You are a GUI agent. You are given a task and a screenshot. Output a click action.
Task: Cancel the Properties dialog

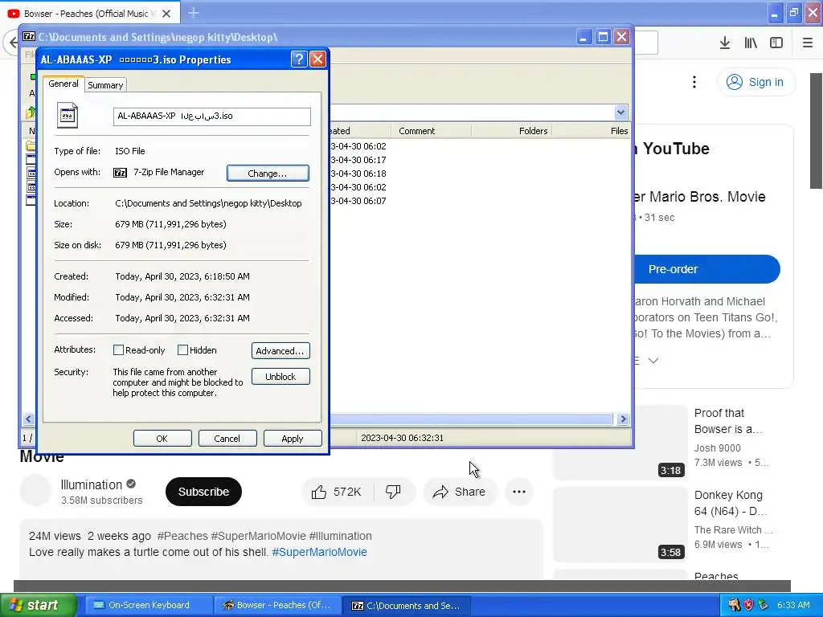pyautogui.click(x=227, y=439)
